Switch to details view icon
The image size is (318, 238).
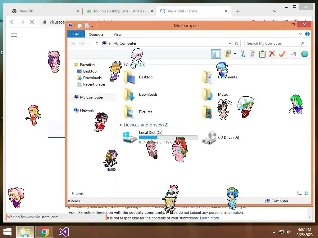point(299,193)
